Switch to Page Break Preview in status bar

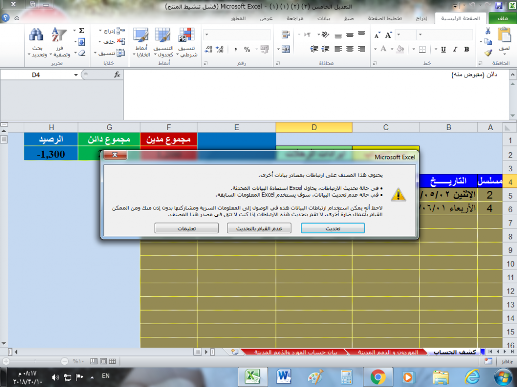[94, 361]
